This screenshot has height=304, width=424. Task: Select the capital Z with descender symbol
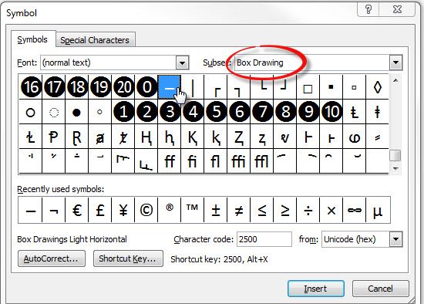click(239, 137)
